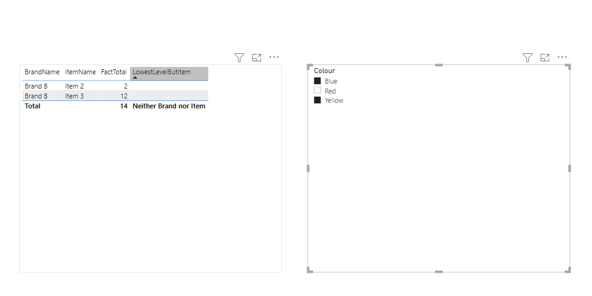The height and width of the screenshot is (296, 592).
Task: Grab the slicer's right-middle resize handle
Action: tap(569, 168)
